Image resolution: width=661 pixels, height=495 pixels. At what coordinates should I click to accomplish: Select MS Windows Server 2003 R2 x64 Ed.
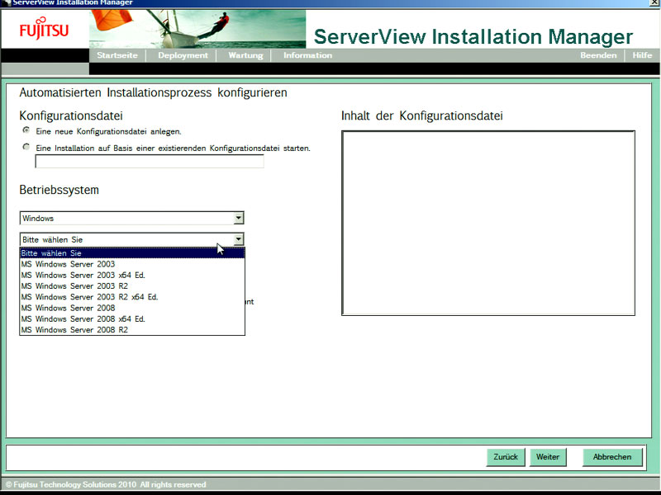pyautogui.click(x=132, y=297)
